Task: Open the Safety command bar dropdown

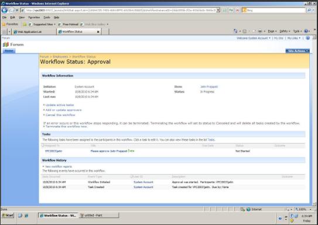Action: point(285,31)
